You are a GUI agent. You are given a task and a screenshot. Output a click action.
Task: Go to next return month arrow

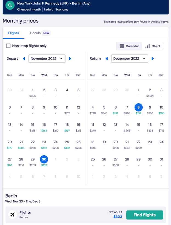click(x=153, y=59)
